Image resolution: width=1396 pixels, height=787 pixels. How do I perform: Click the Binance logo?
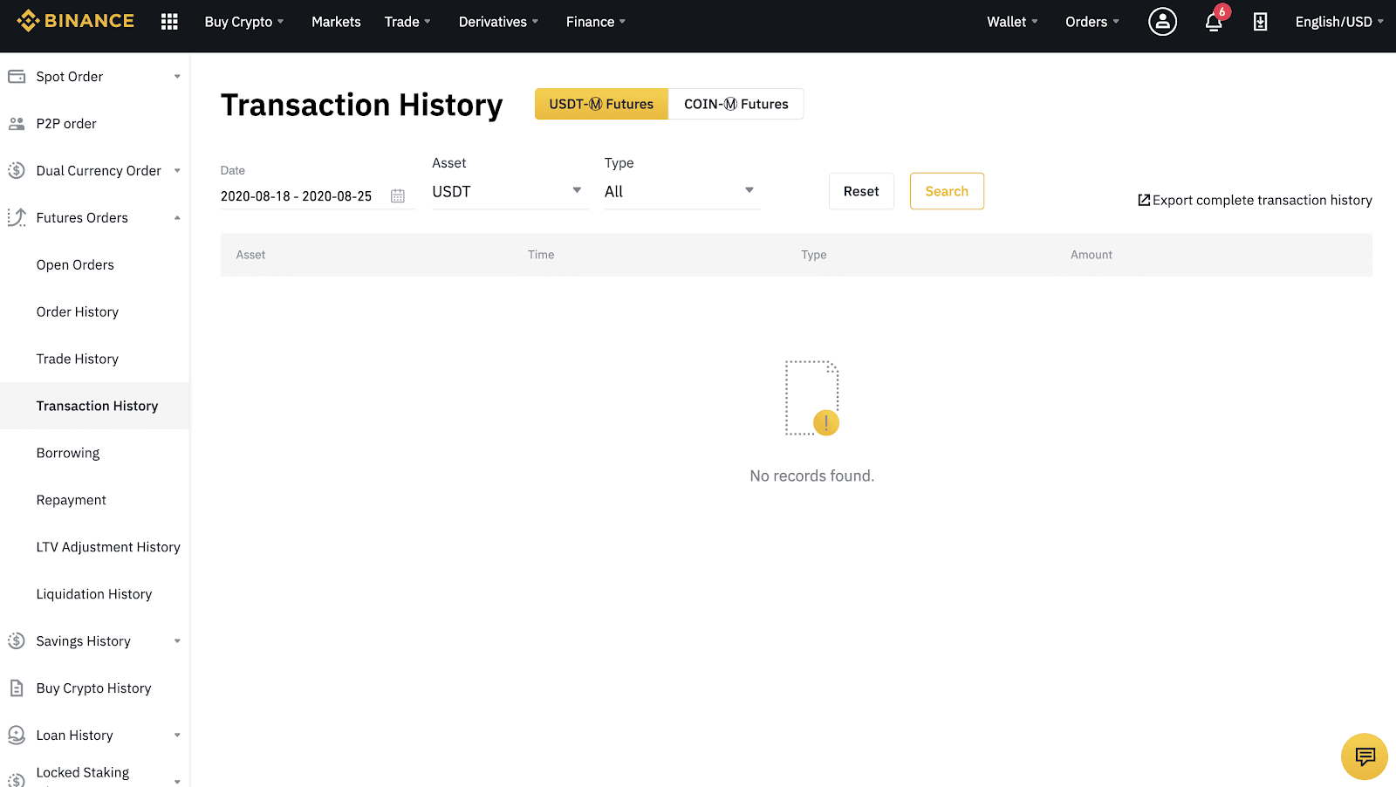pyautogui.click(x=76, y=21)
